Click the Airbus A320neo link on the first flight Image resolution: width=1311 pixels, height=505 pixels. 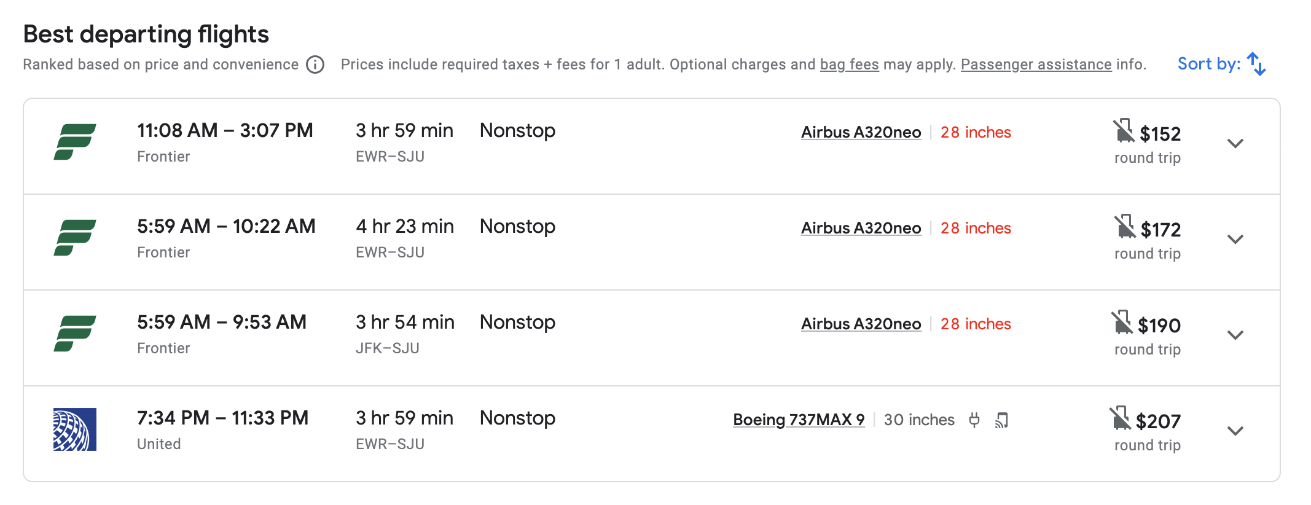coord(860,131)
